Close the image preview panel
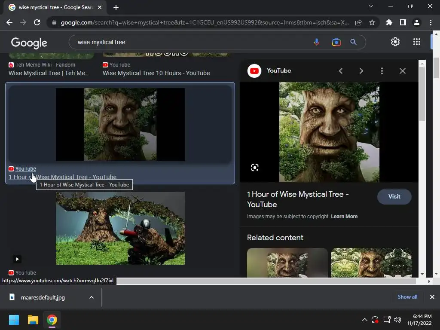 [402, 71]
